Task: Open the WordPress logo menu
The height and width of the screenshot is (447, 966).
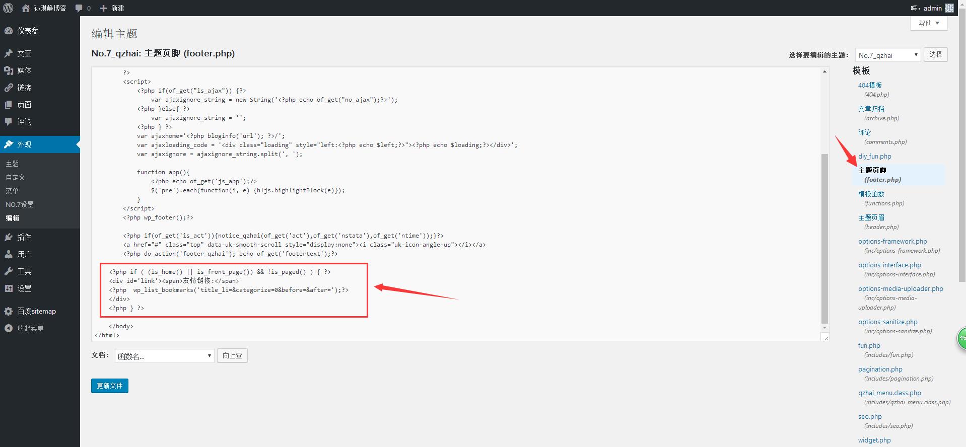Action: 8,8
